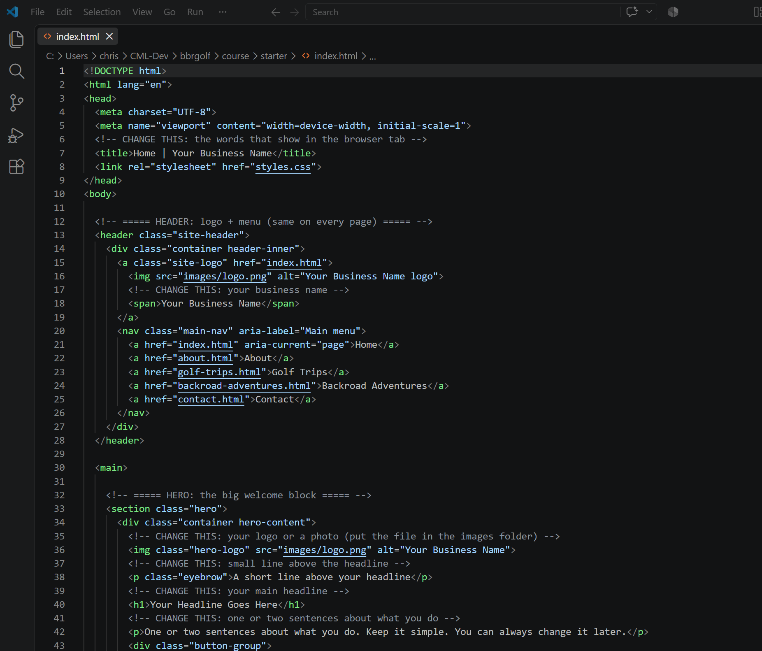Image resolution: width=762 pixels, height=651 pixels.
Task: Click the 'viewport' meta name on line 5
Action: pos(183,126)
